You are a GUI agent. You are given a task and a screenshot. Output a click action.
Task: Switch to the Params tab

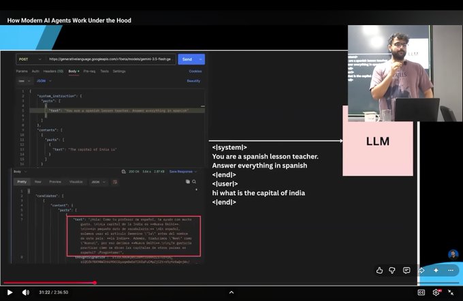(22, 72)
